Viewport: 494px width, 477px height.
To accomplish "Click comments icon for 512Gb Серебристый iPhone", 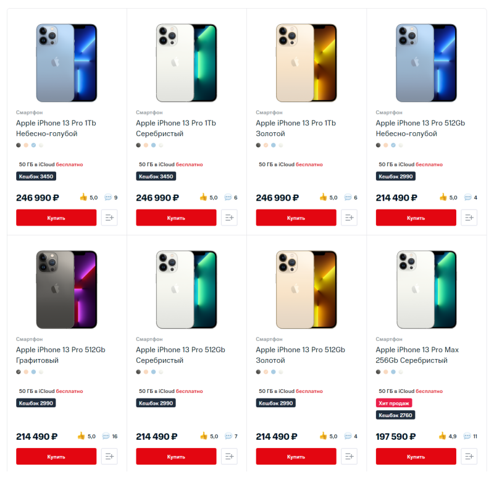I will click(x=228, y=436).
